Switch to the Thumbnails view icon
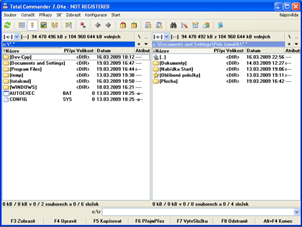302x227 pixels. click(x=43, y=25)
